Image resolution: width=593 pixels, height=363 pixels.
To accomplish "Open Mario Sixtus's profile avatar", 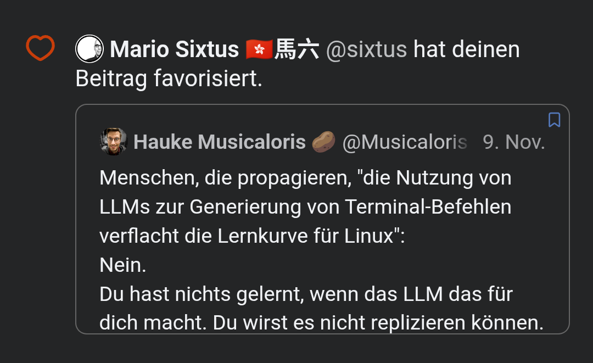I will coord(89,49).
